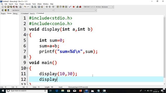Click 'Done parsing in 0.016 seconds' status text
Image resolution: width=166 pixels, height=93 pixels.
(x=78, y=87)
